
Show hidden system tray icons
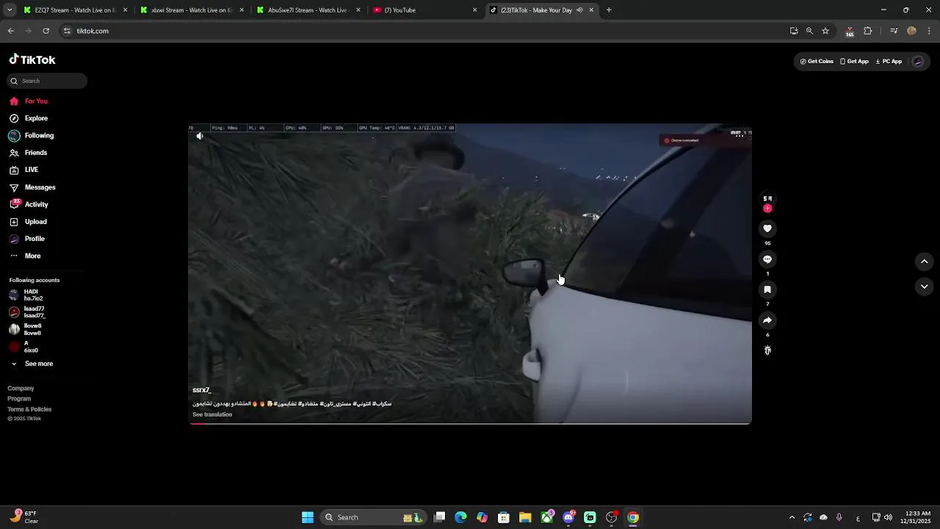792,517
